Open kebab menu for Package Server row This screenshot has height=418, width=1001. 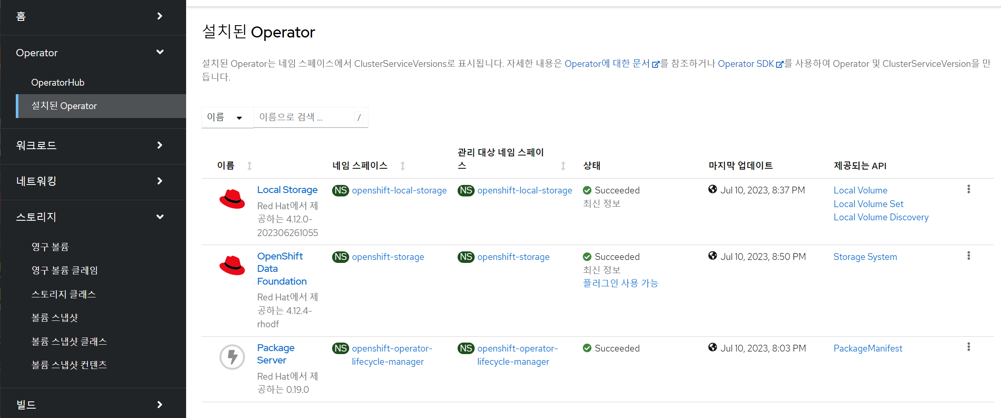(969, 347)
